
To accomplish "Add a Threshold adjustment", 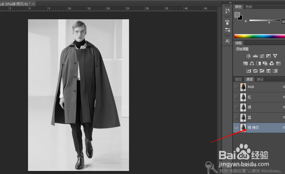I will [262, 71].
